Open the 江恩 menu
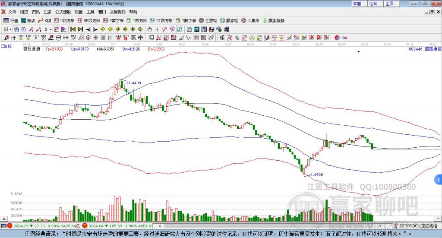442x238 pixels. pyautogui.click(x=47, y=12)
